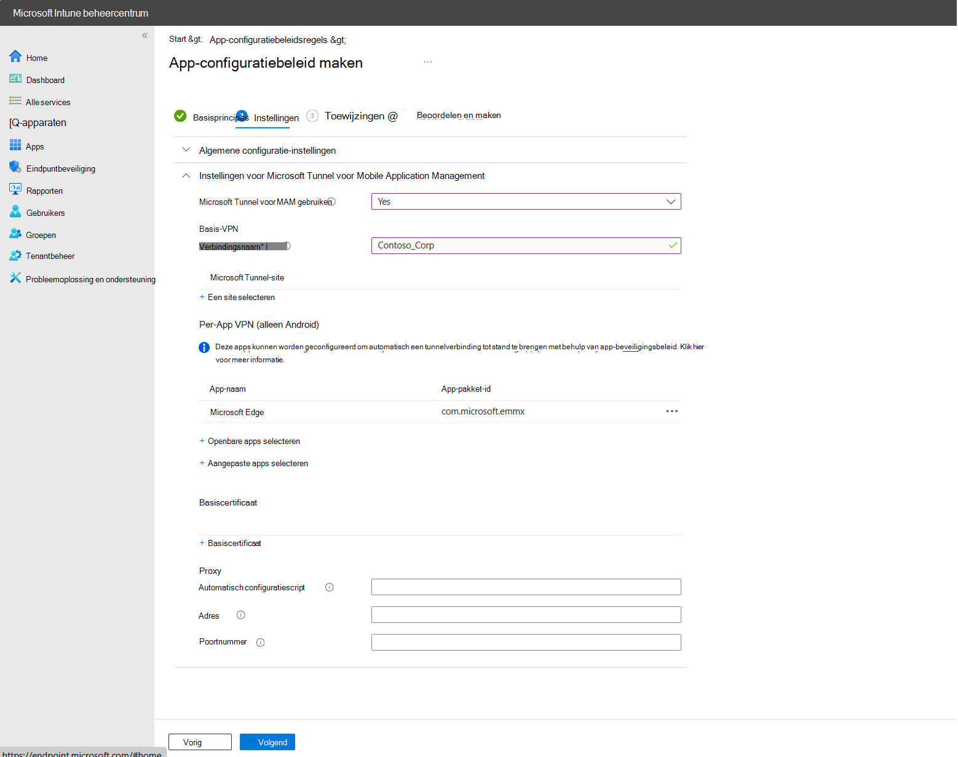
Task: Click plus icon beside Basiscertificaat link
Action: (x=202, y=543)
